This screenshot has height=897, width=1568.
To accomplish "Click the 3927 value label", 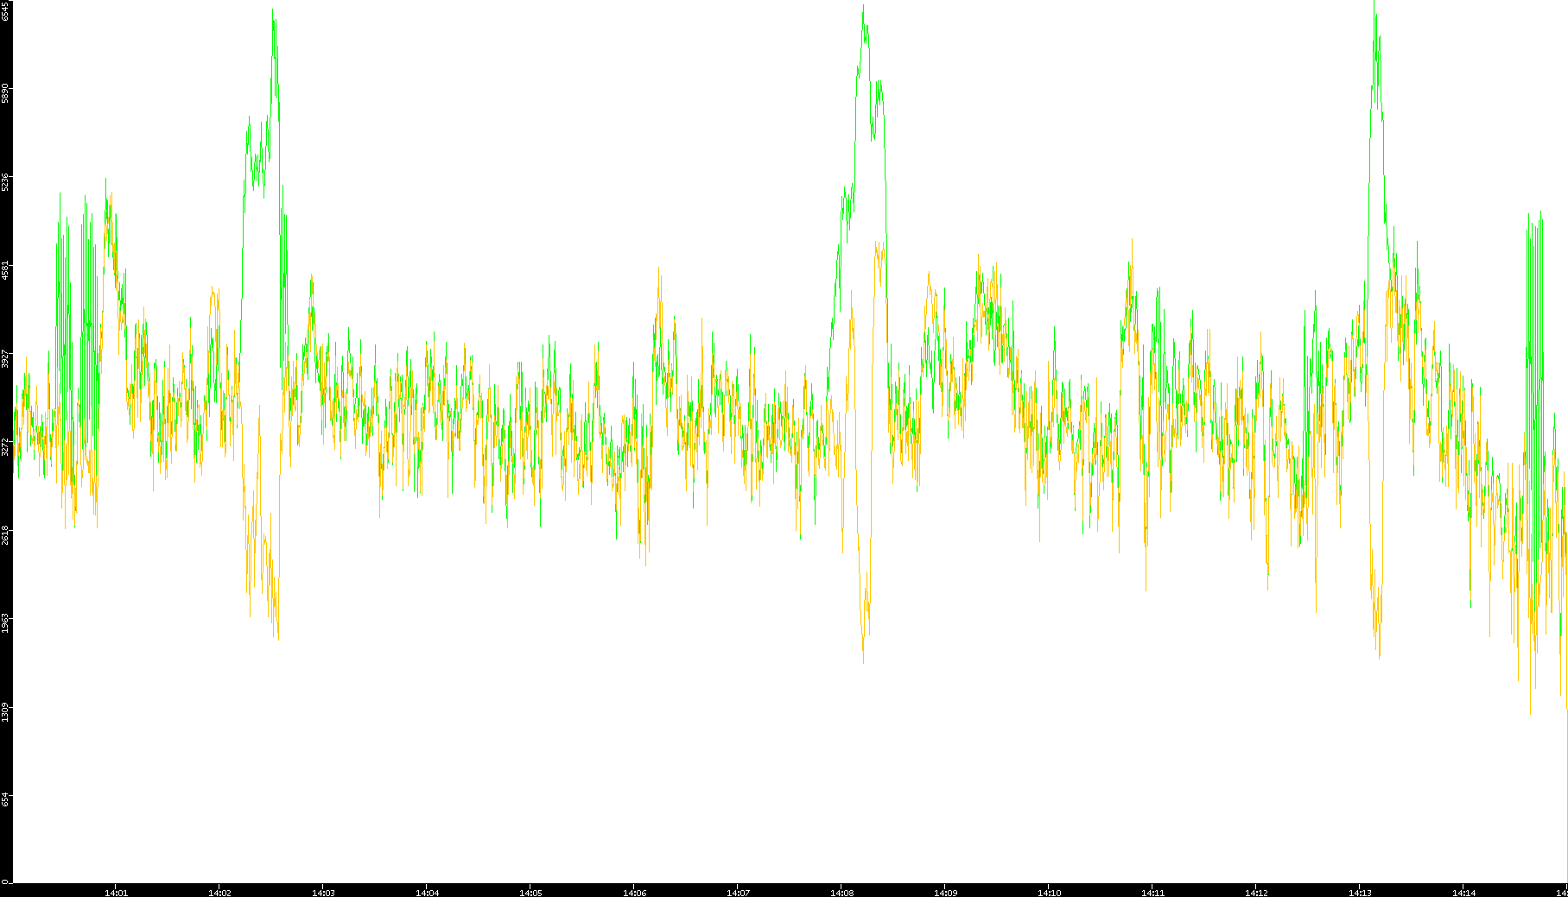I will pos(5,358).
